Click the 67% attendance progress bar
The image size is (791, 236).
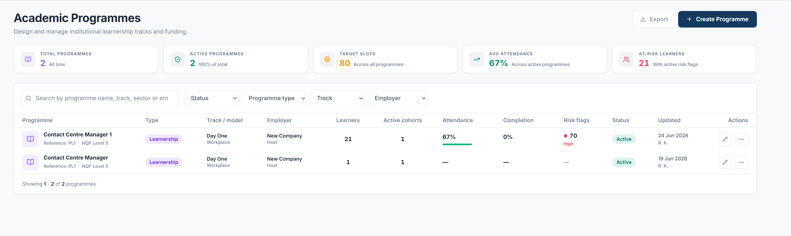click(x=457, y=144)
